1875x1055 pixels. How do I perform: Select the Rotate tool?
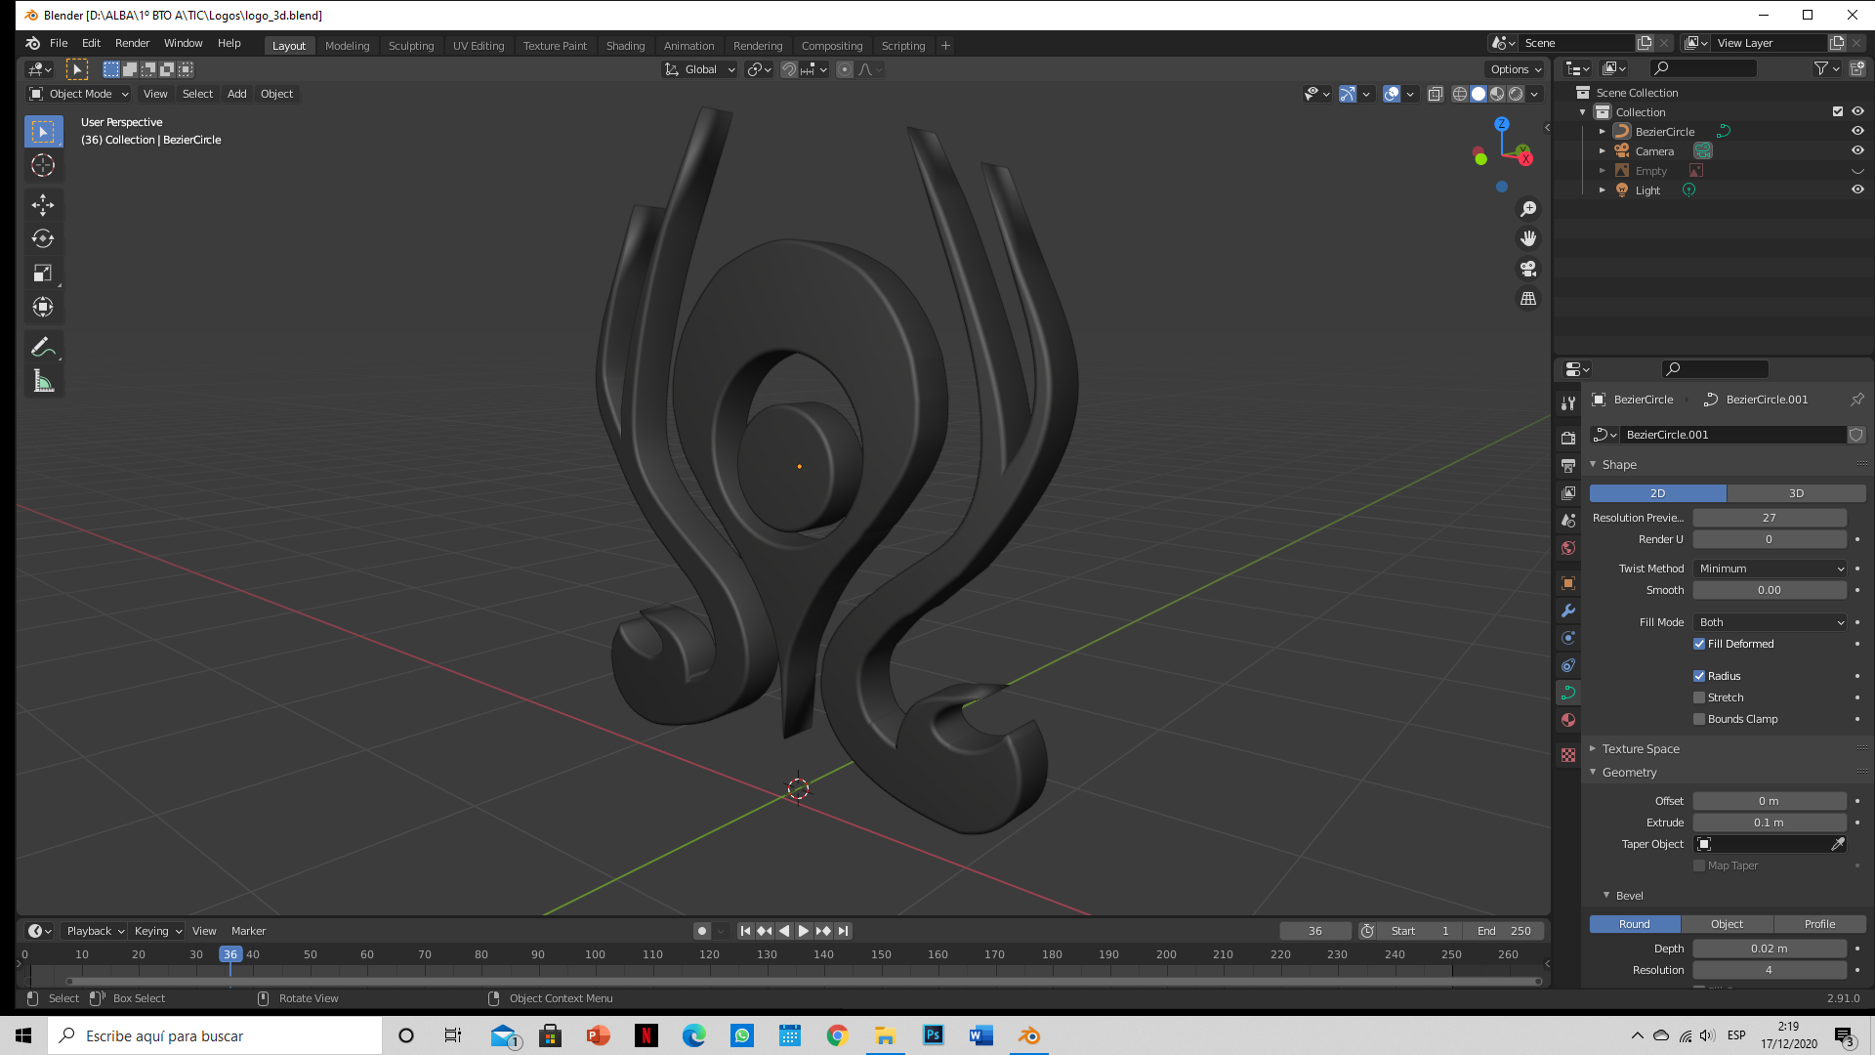tap(43, 238)
